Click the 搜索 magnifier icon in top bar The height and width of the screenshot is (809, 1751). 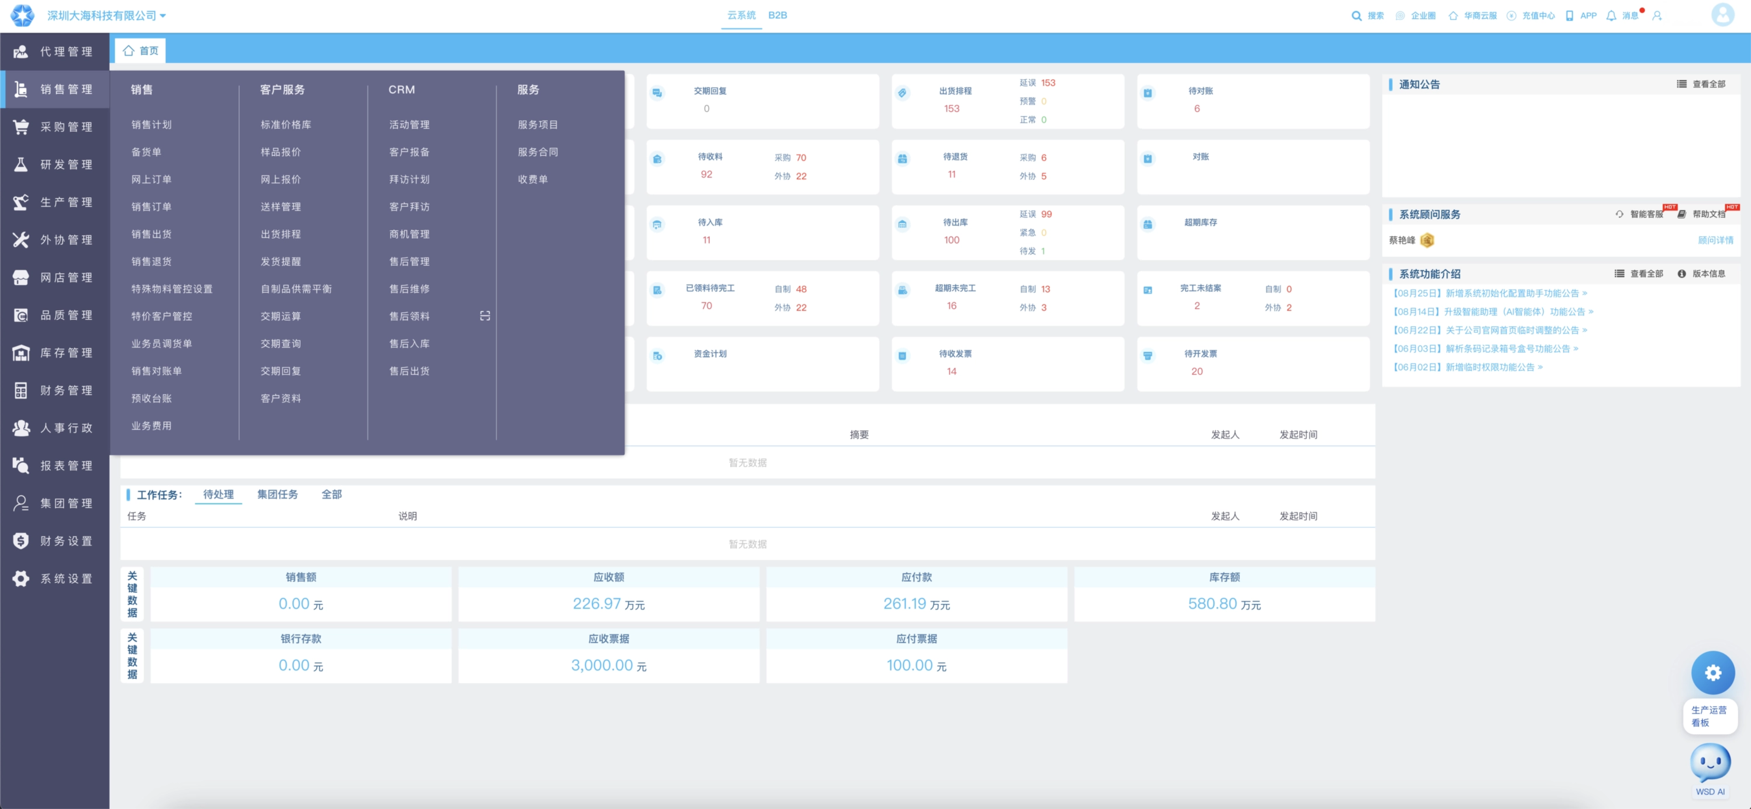coord(1356,16)
